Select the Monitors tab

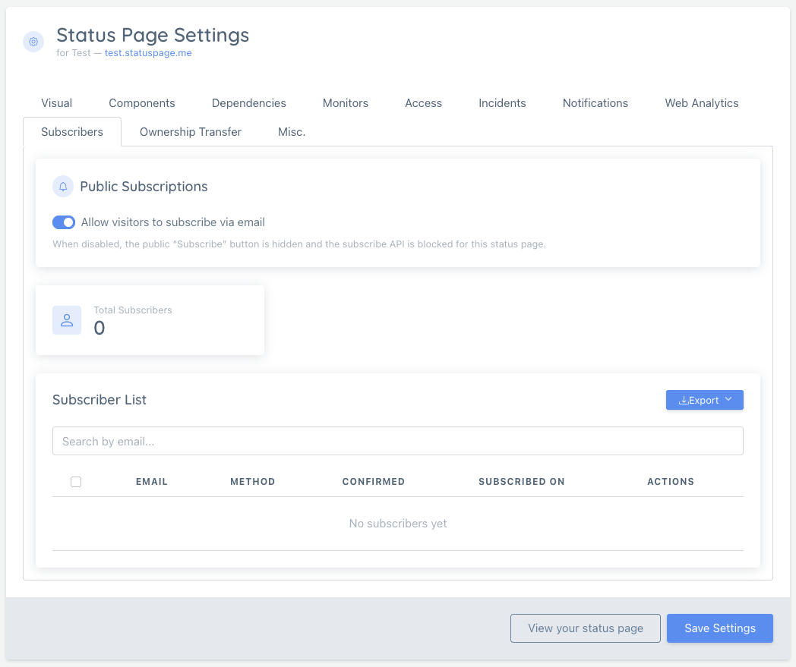[346, 103]
